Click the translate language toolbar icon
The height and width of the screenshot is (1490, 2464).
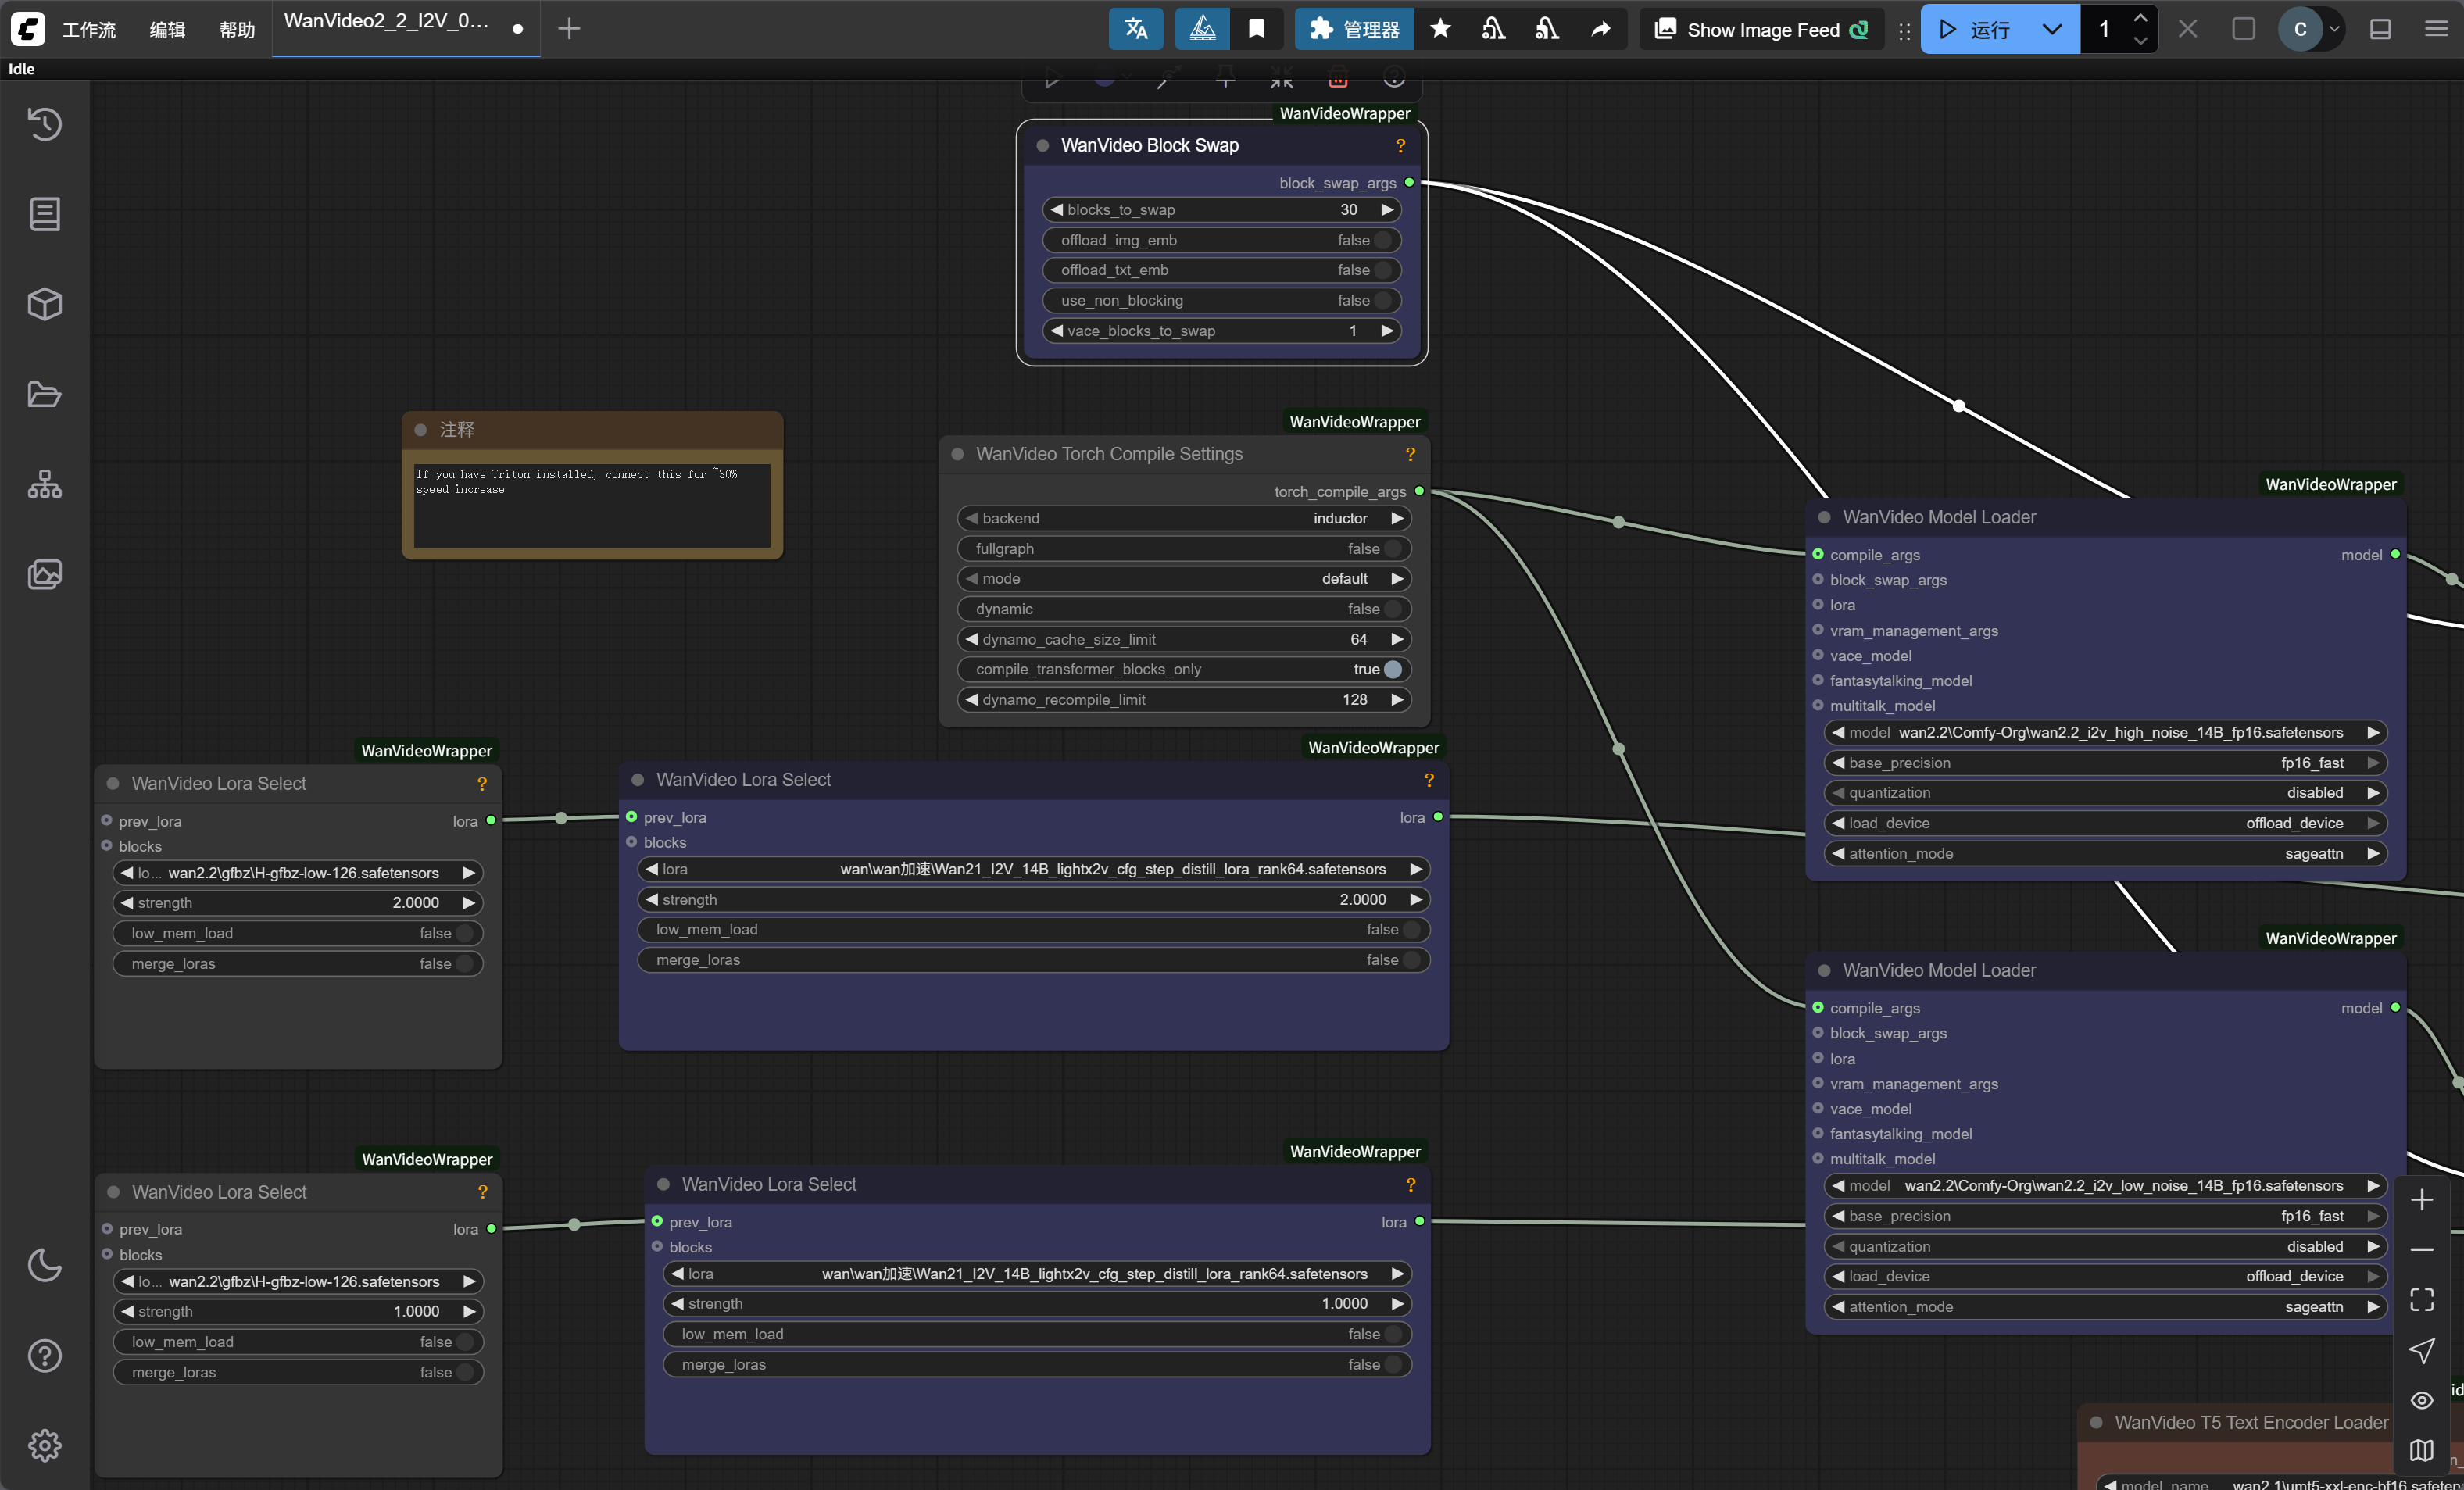[1135, 29]
